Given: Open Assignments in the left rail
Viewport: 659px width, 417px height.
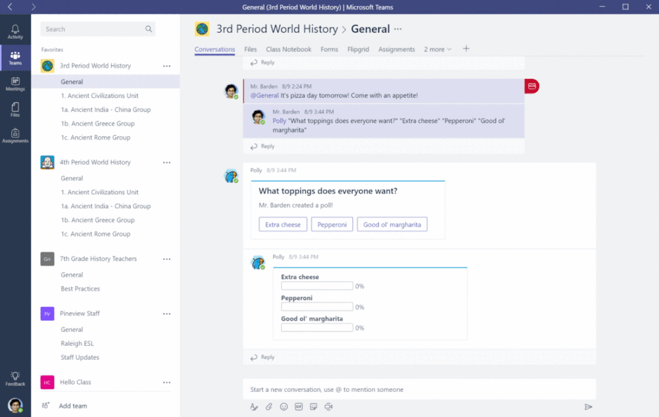Looking at the screenshot, I should [x=15, y=136].
